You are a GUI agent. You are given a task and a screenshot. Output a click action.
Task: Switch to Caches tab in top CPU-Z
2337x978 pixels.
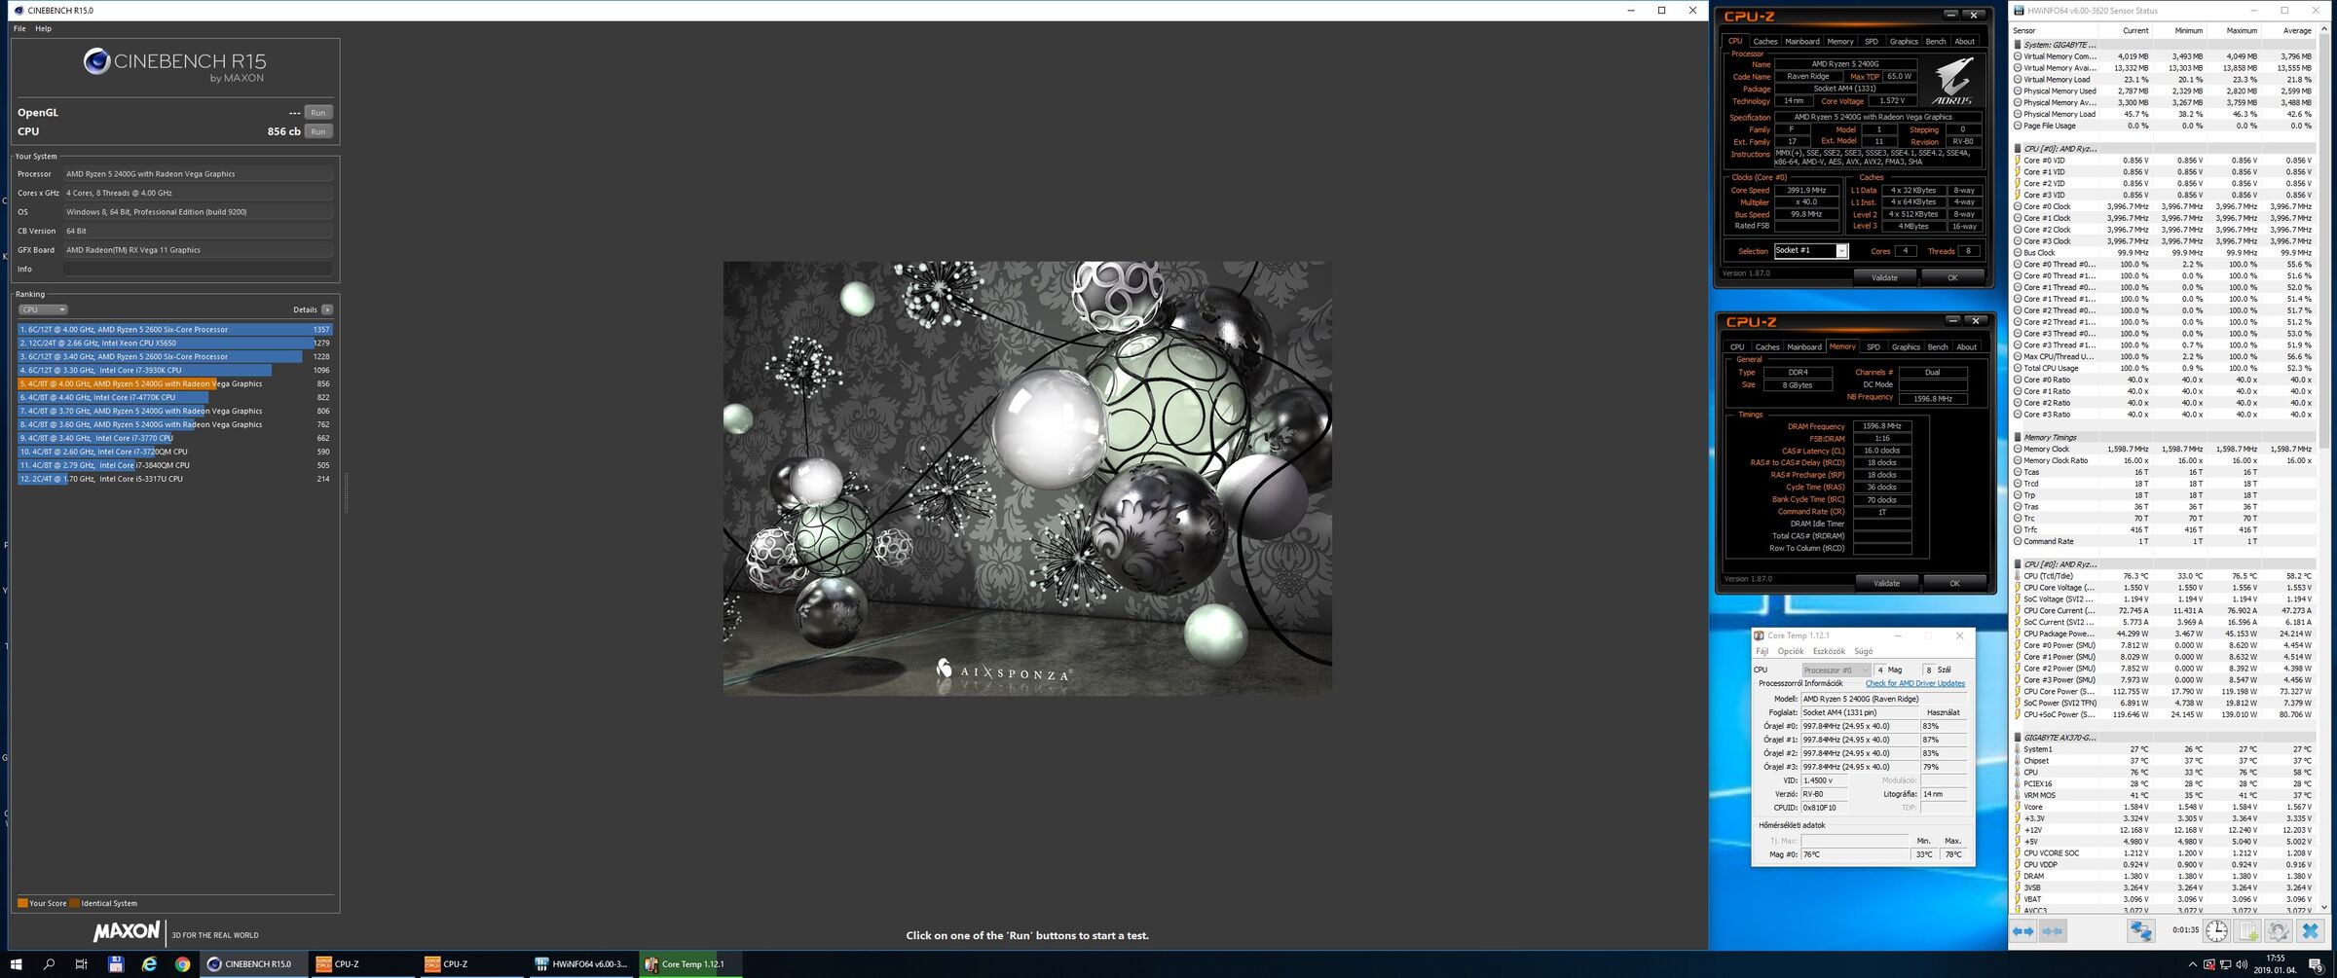pyautogui.click(x=1765, y=41)
